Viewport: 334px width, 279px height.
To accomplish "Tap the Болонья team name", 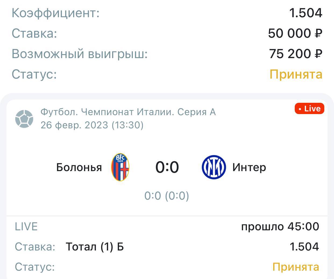I will (x=79, y=167).
